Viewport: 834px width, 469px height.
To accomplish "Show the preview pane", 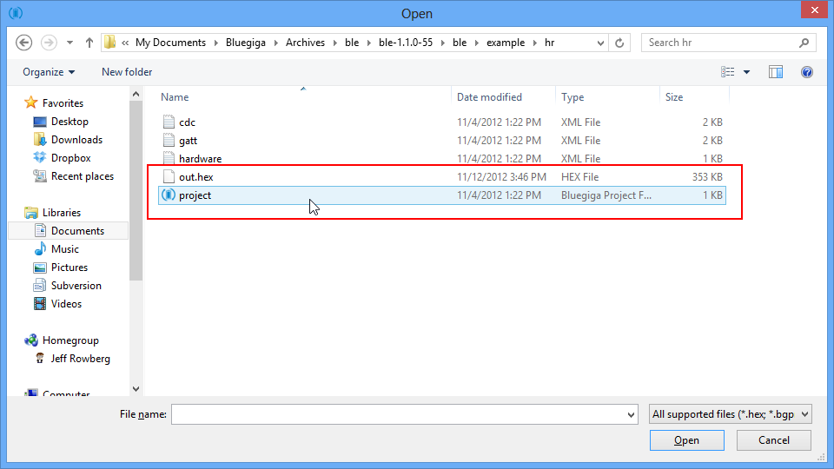I will click(x=776, y=72).
